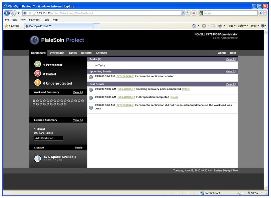Open the Tools menu in the menu bar
The height and width of the screenshot is (198, 271).
46,20
